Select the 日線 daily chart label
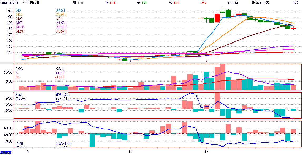302x157 pixels. point(295,3)
